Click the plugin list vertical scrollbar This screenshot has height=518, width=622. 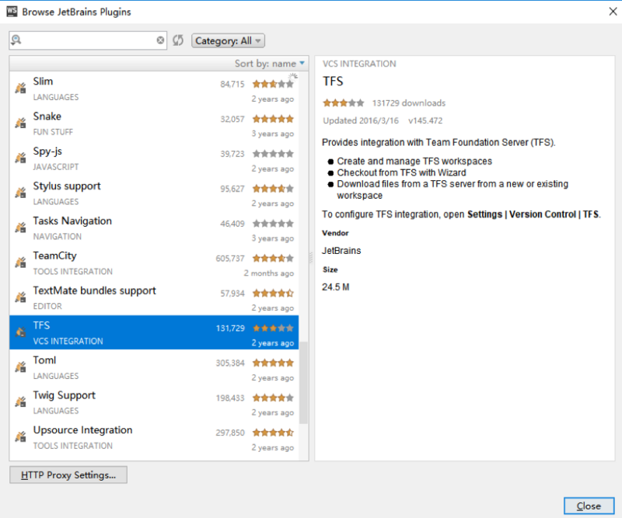pyautogui.click(x=303, y=382)
